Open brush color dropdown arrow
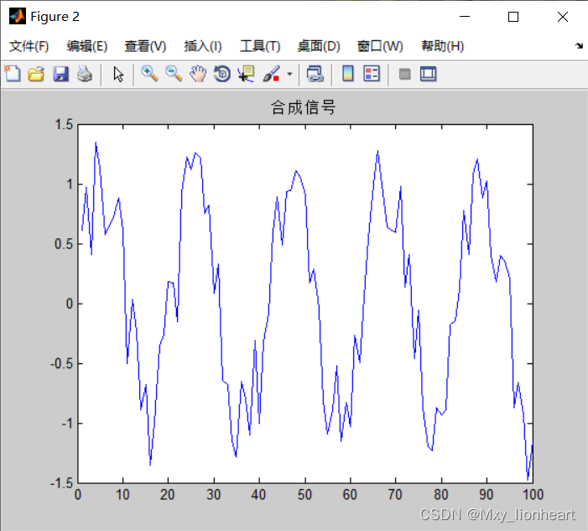Screen dimensions: 588x531 [289, 74]
